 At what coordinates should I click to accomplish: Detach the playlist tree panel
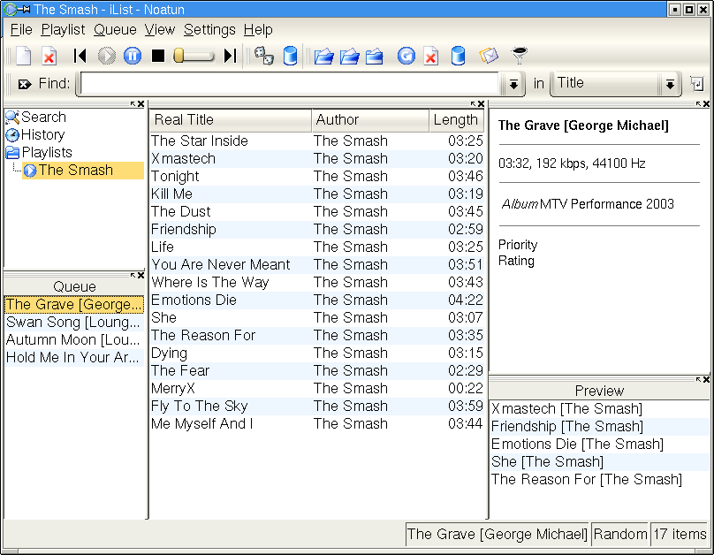tap(133, 104)
